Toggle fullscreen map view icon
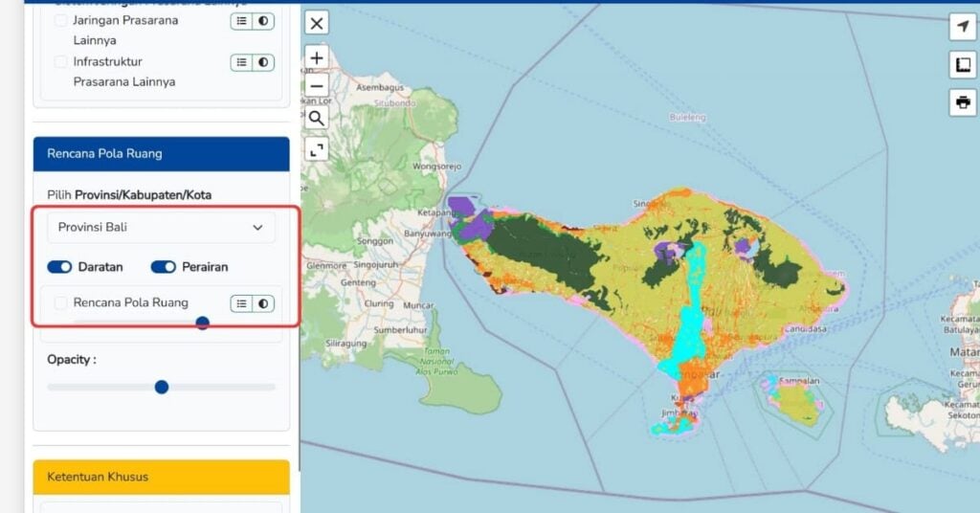The height and width of the screenshot is (513, 980). pyautogui.click(x=317, y=149)
